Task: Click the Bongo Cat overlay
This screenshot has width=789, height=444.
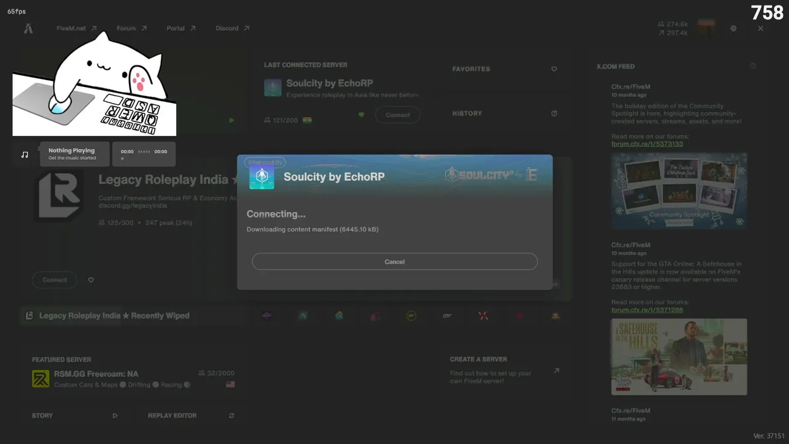Action: pos(94,84)
